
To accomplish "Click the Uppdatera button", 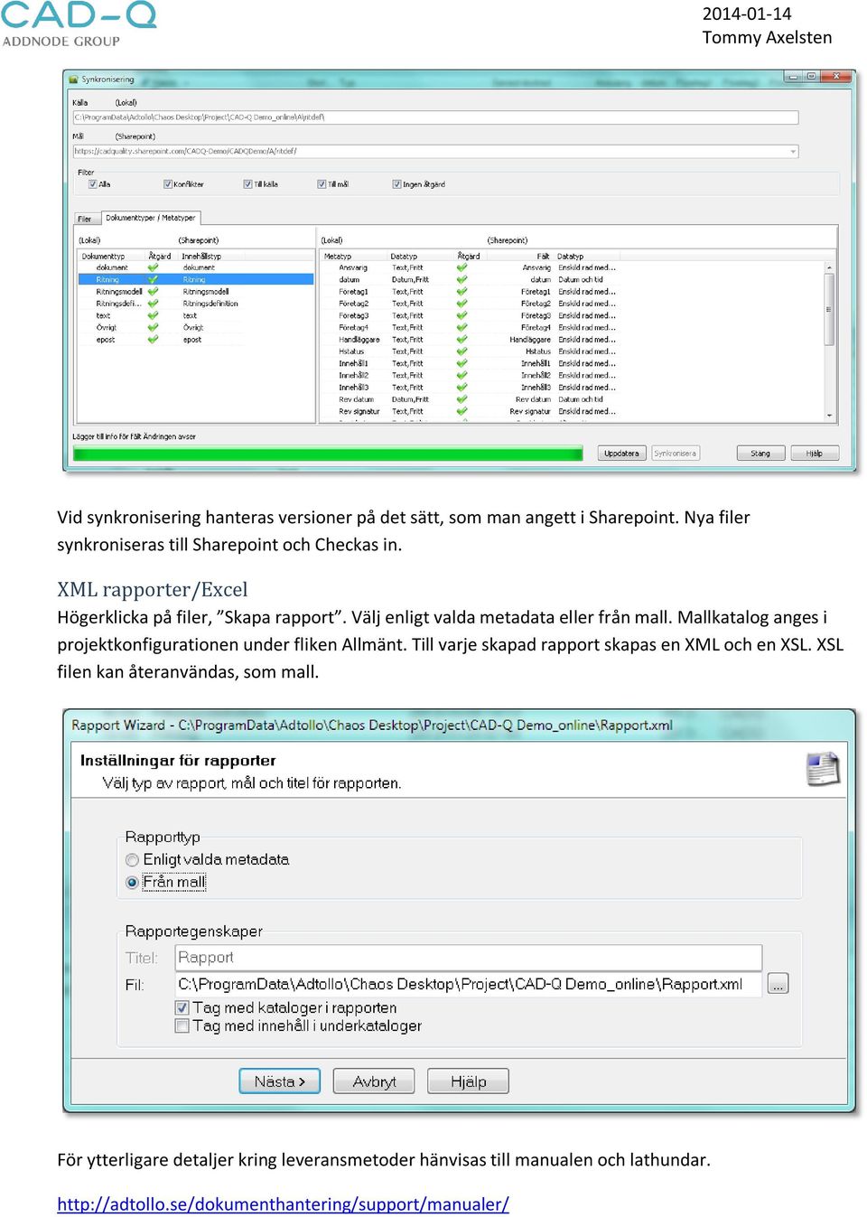I will click(621, 454).
